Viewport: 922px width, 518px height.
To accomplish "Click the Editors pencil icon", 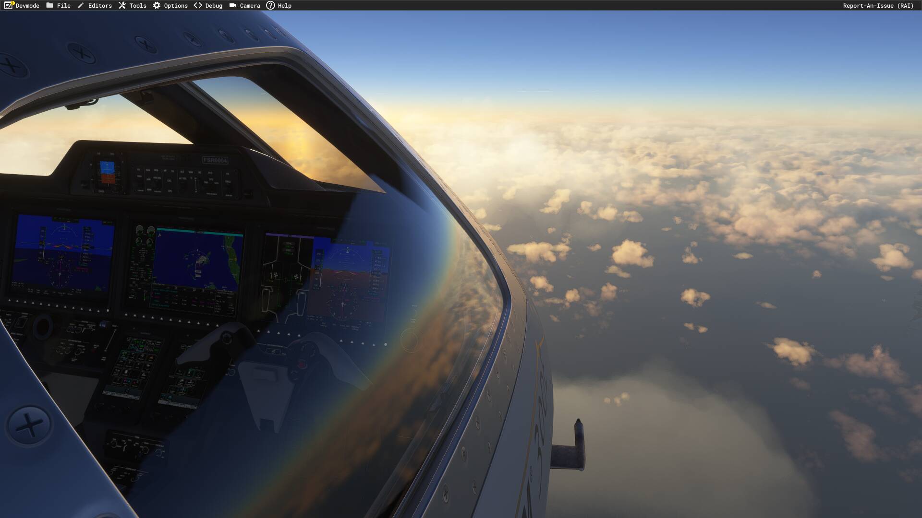I will click(81, 5).
